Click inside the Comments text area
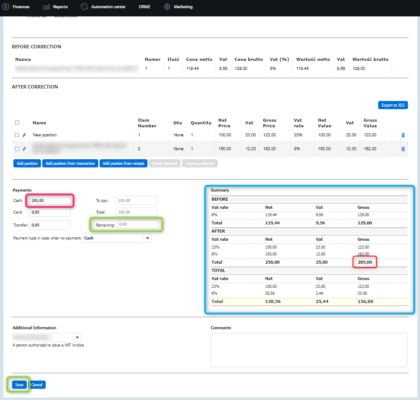The width and height of the screenshot is (420, 400). [x=309, y=350]
